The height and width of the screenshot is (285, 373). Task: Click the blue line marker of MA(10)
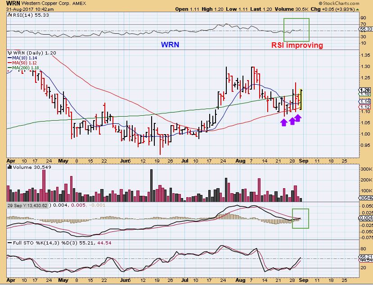coord(10,58)
